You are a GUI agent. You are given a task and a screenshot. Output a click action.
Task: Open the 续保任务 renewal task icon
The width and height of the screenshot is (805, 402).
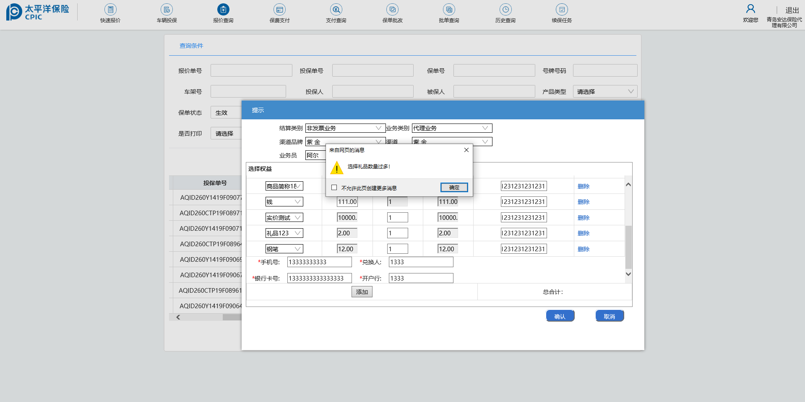(x=562, y=10)
